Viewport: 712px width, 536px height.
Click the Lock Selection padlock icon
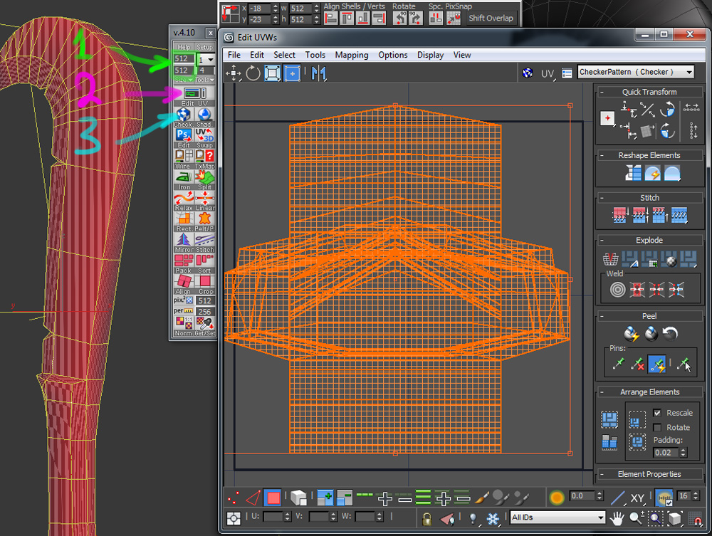tap(426, 517)
